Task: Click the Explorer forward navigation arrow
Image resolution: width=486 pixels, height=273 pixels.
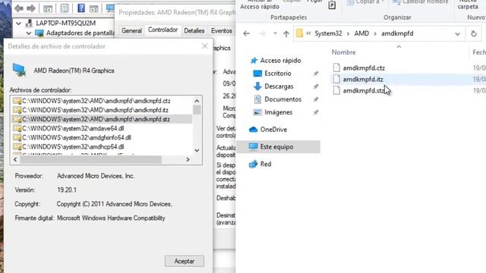Action: (262, 33)
